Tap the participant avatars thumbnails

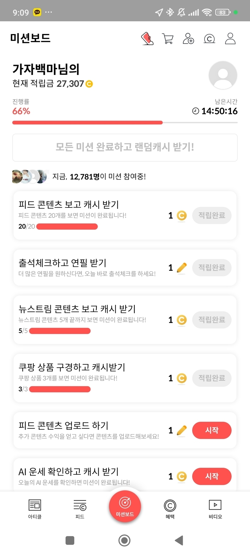click(30, 177)
